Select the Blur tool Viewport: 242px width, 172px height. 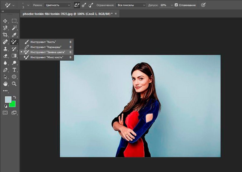coord(5,63)
